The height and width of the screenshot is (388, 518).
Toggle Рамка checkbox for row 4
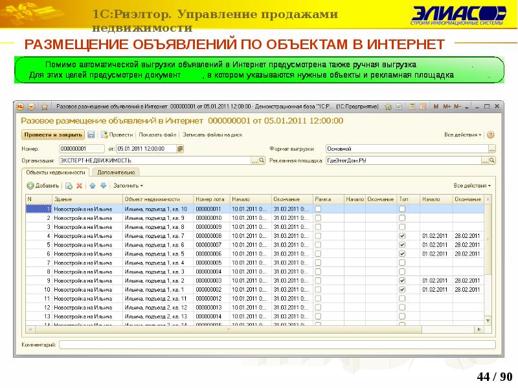318,236
